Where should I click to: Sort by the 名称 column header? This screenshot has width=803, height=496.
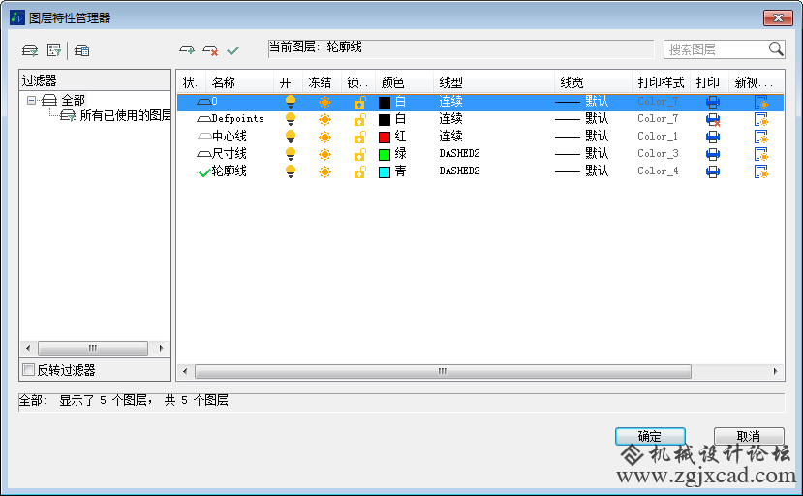point(239,82)
